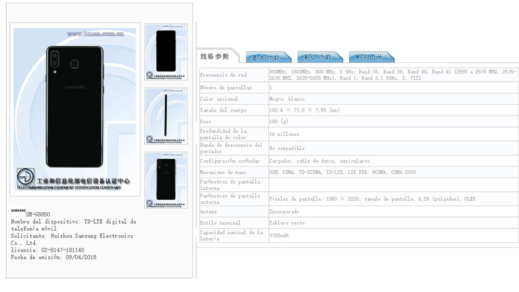Click the '16 millones' value
This screenshot has height=292, width=519.
tap(284, 134)
